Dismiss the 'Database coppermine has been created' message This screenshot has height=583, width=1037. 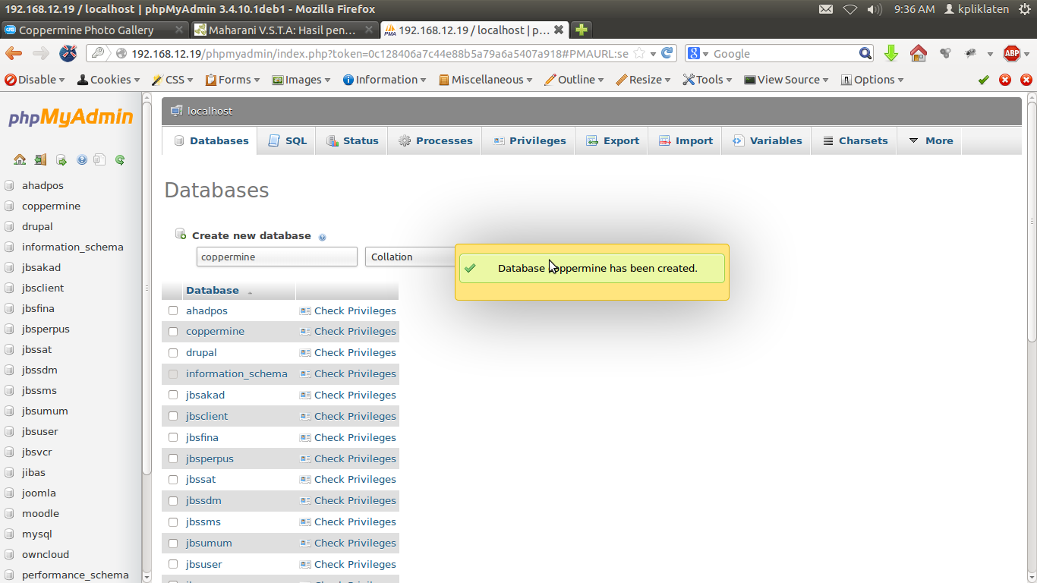592,269
